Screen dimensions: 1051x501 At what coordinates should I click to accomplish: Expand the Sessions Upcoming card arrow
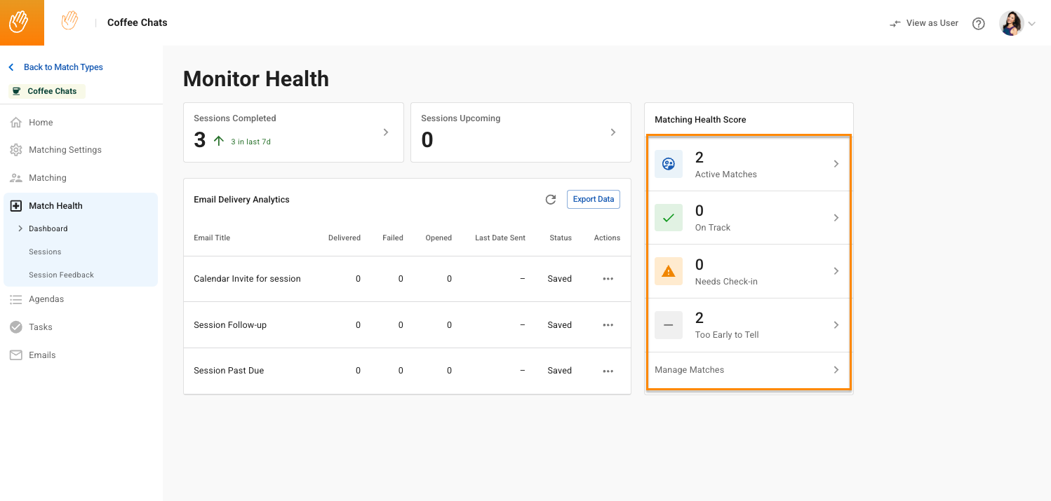click(x=612, y=132)
